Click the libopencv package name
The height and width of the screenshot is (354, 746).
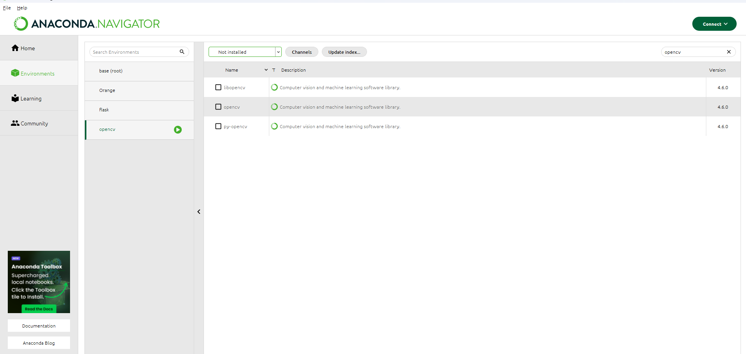pos(235,88)
